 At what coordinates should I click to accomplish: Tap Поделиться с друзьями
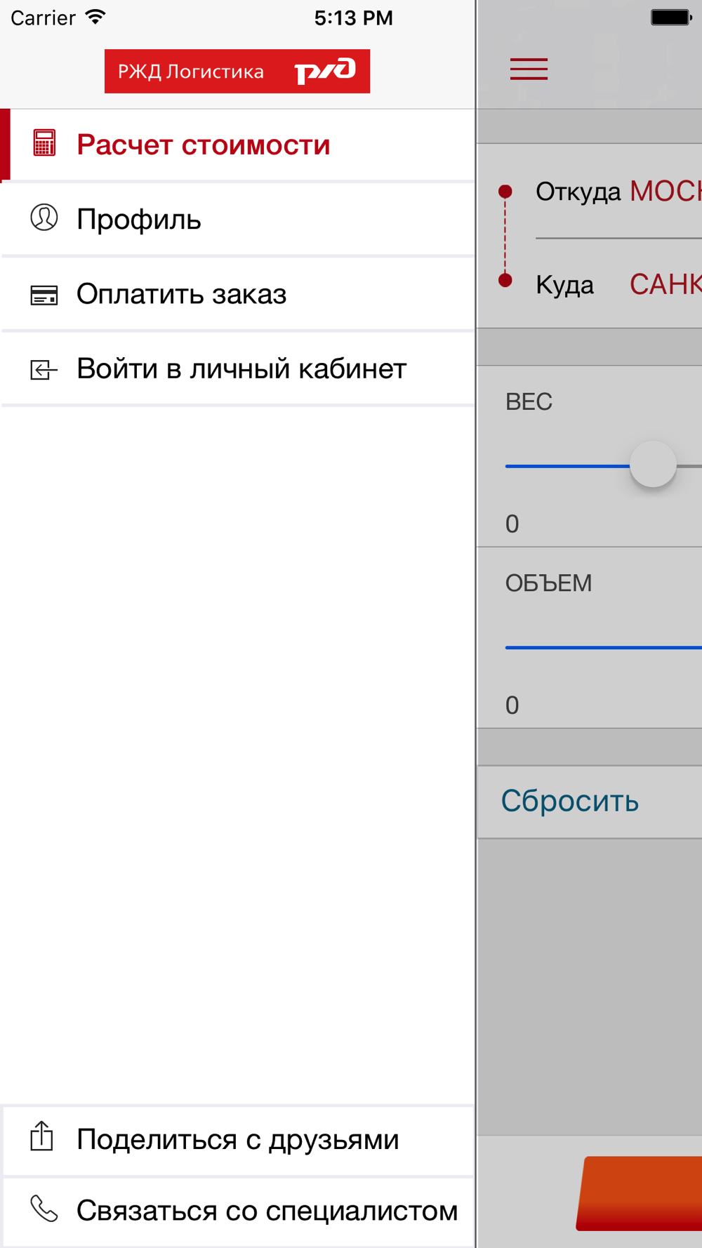(x=238, y=1140)
